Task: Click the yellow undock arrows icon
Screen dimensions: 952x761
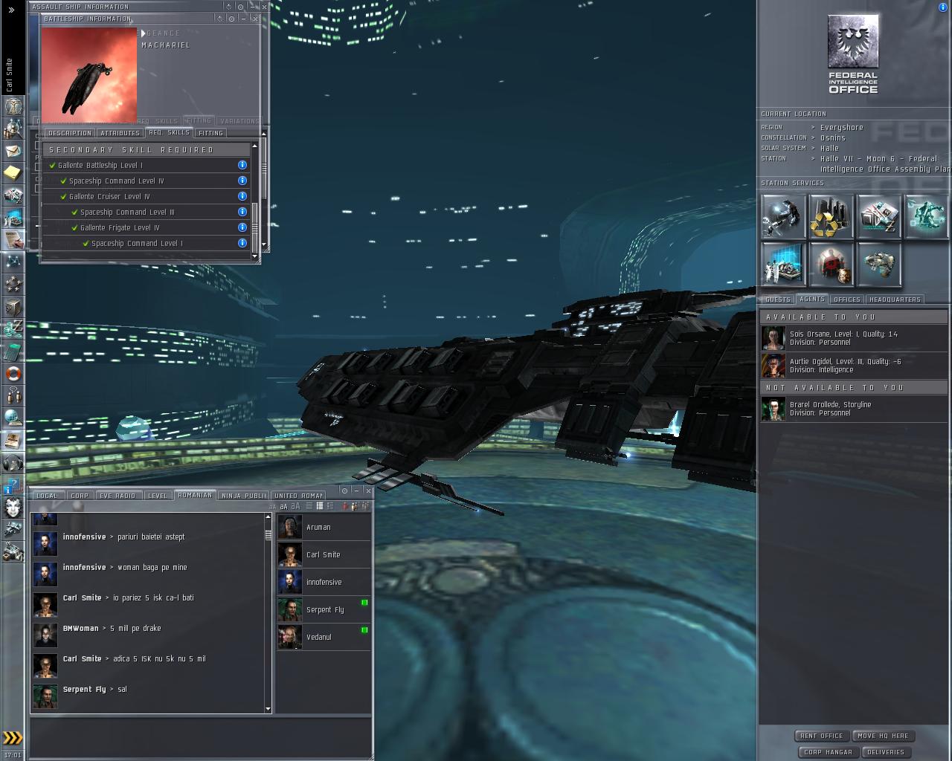Action: pyautogui.click(x=13, y=737)
